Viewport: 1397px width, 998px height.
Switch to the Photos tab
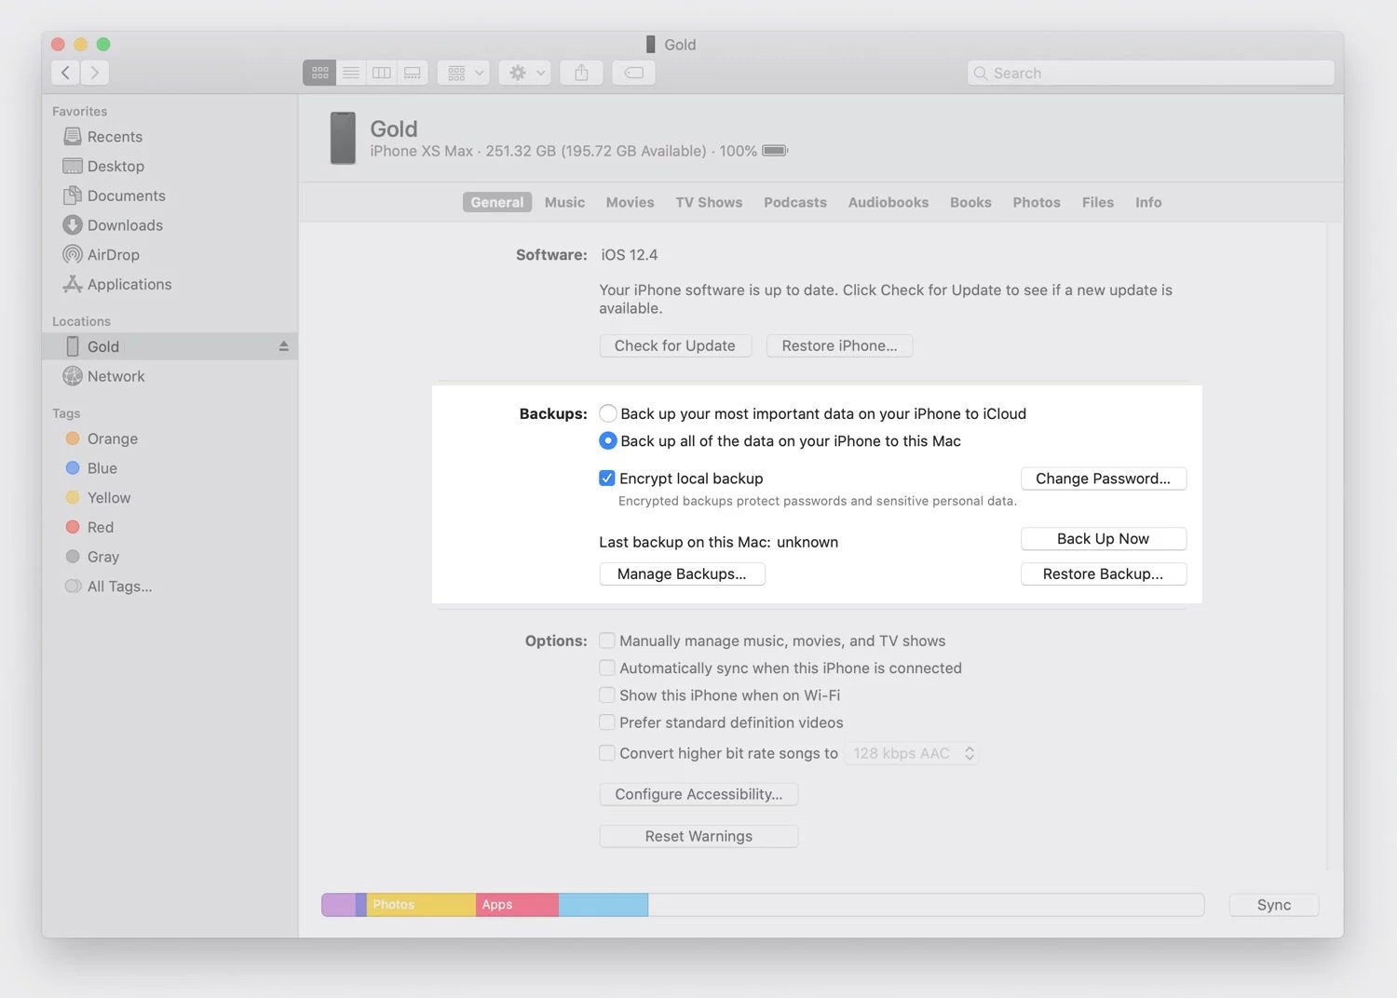1037,202
